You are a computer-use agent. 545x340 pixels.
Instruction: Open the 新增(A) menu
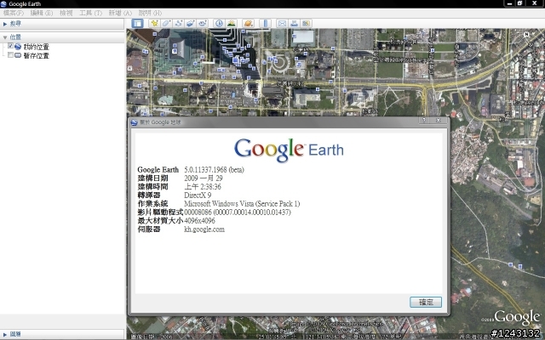pyautogui.click(x=120, y=13)
